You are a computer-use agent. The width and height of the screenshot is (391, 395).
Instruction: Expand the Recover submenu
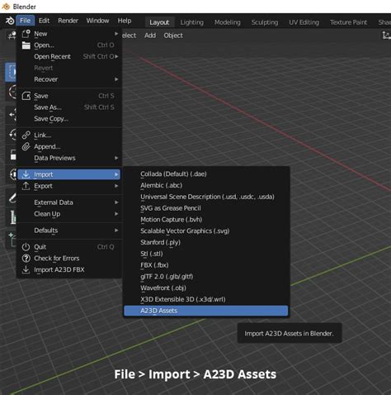point(69,79)
